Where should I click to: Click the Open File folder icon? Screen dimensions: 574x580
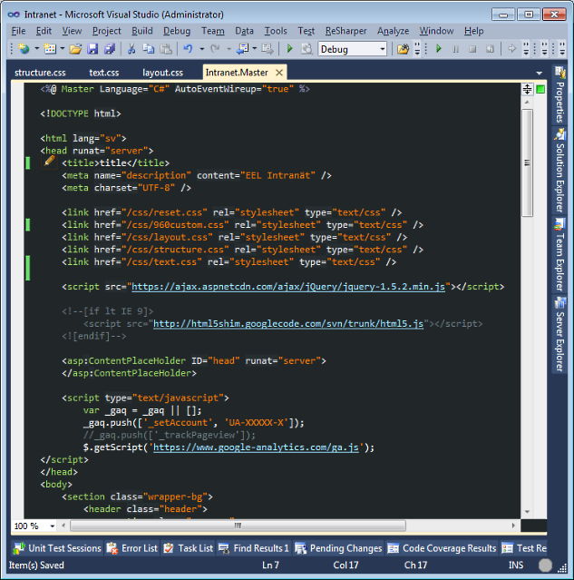(x=75, y=48)
